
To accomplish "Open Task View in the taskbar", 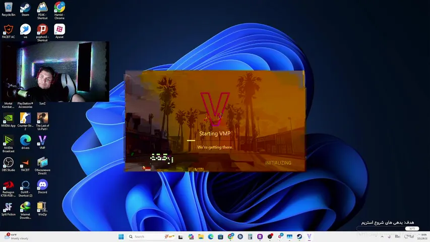I will [180, 237].
